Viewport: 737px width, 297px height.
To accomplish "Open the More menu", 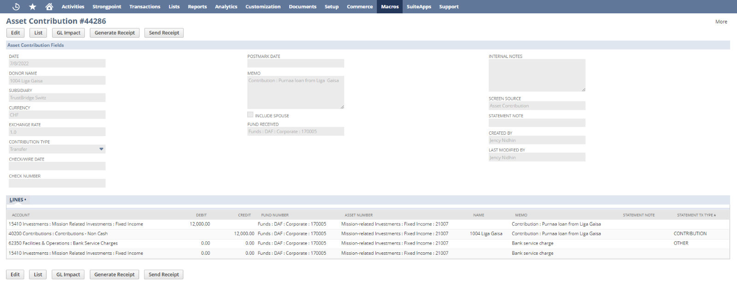I will pyautogui.click(x=721, y=22).
